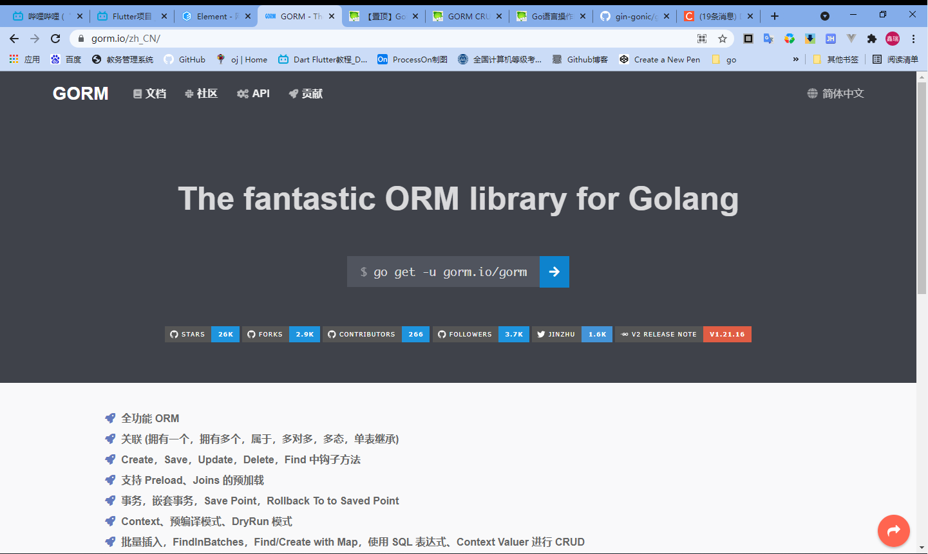This screenshot has width=928, height=554.
Task: Click 支持 Preload、Joins 的预加载 text
Action: click(193, 480)
